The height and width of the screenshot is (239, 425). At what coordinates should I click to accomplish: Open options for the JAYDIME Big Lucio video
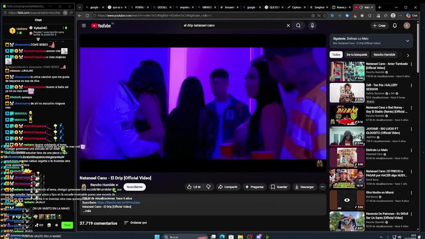411,129
